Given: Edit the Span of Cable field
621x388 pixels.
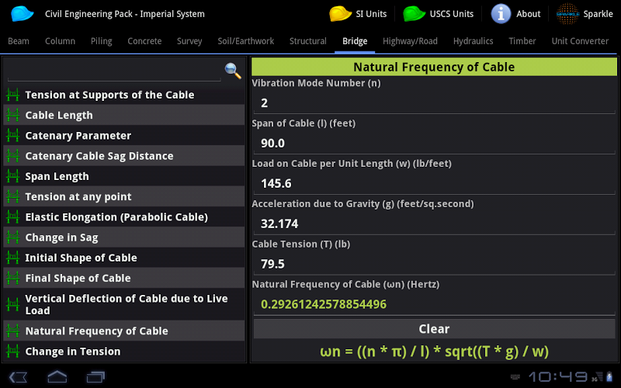Looking at the screenshot, I should click(434, 143).
